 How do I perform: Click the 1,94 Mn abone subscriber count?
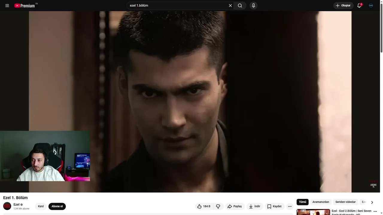pos(21,208)
